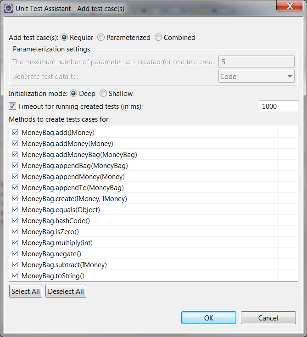The image size is (307, 337).
Task: Select the MoneyBag.multiply(int) list row
Action: [x=144, y=242]
